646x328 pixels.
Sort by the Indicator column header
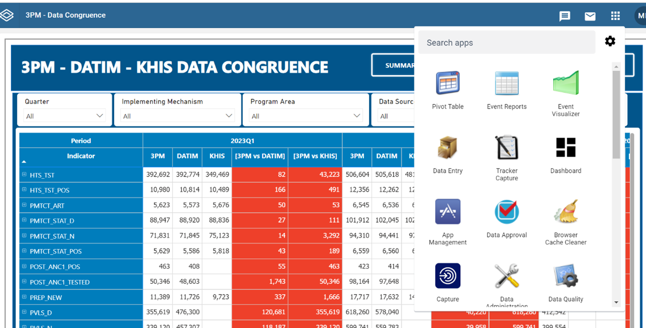(81, 156)
